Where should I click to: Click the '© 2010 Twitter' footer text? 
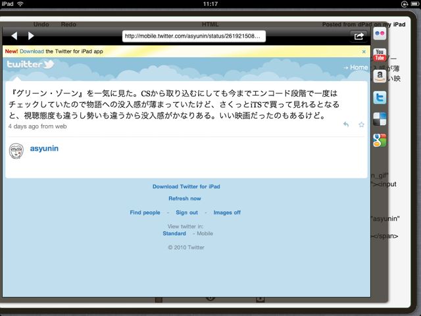point(186,248)
